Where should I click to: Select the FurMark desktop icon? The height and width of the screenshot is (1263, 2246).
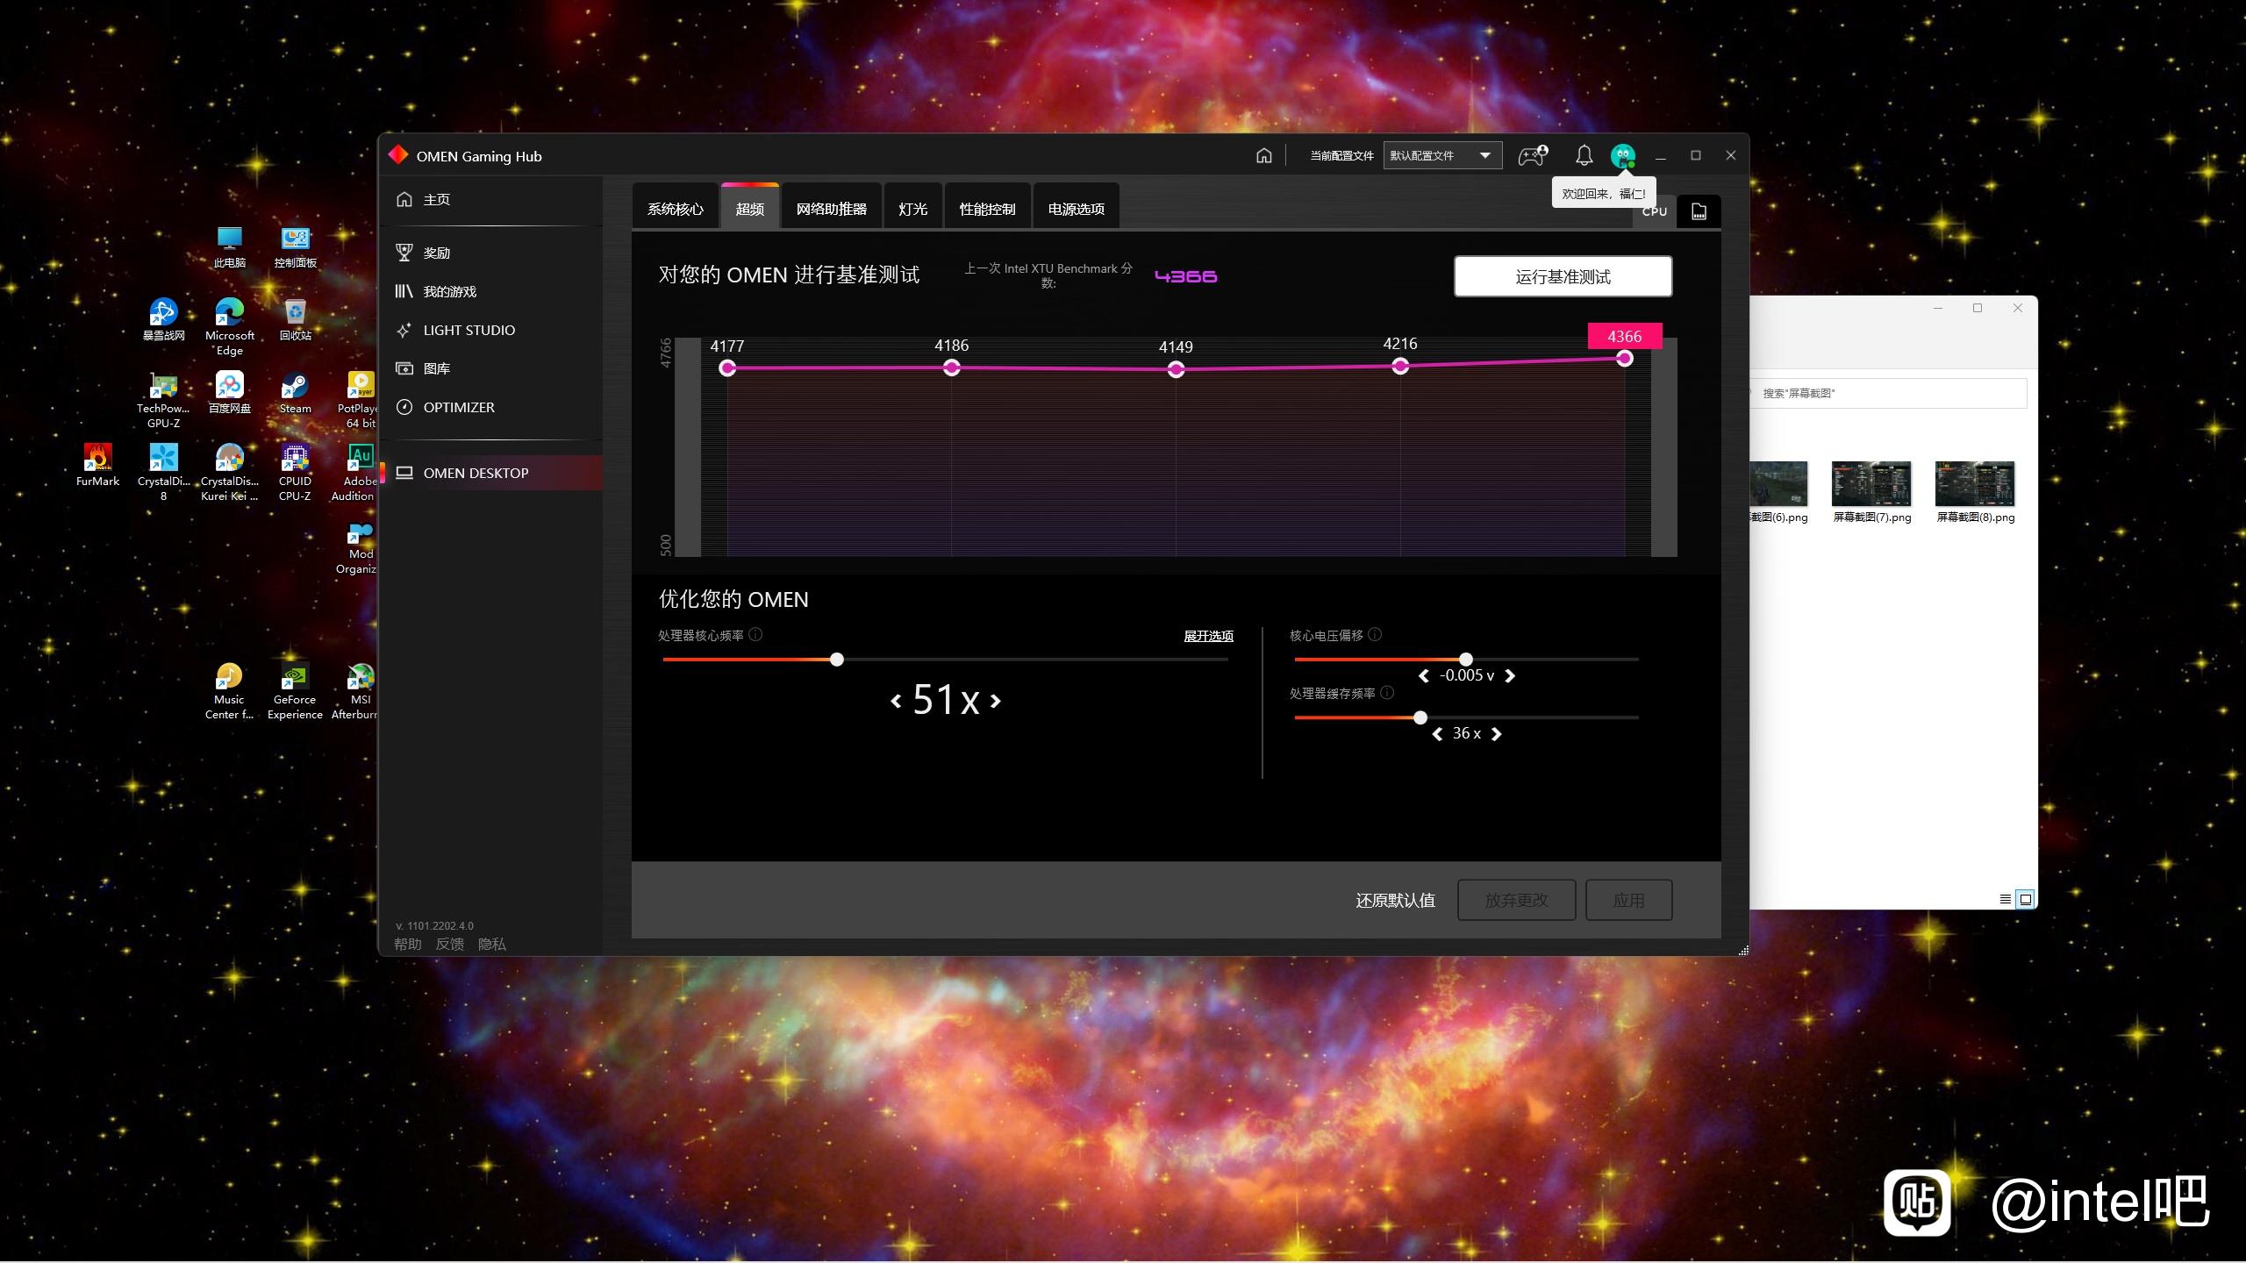coord(97,465)
